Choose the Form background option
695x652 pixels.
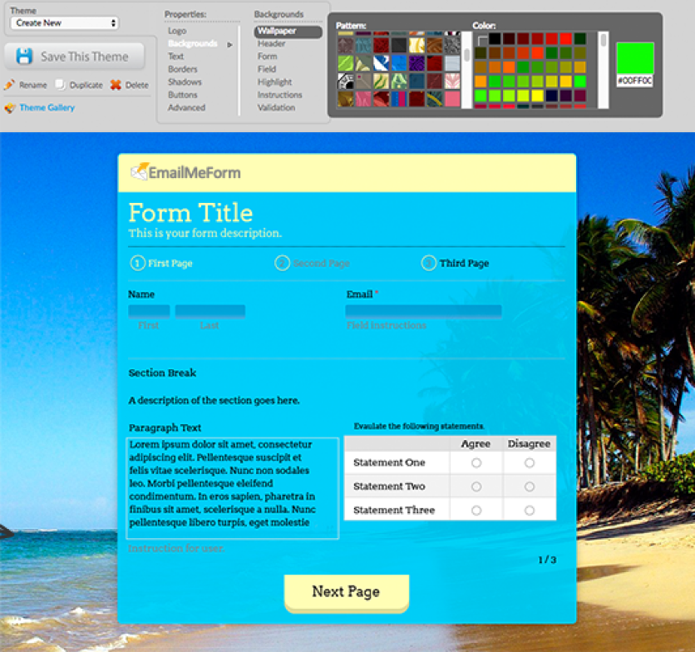coord(267,57)
